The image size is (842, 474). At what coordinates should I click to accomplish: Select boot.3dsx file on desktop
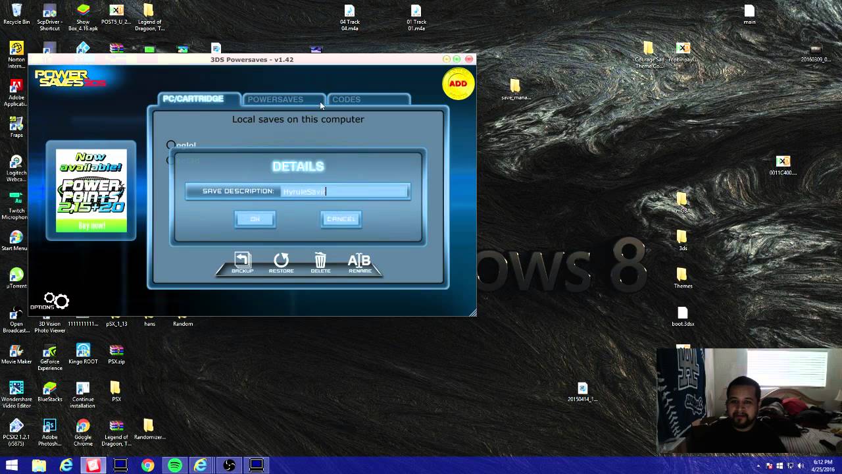(x=683, y=316)
